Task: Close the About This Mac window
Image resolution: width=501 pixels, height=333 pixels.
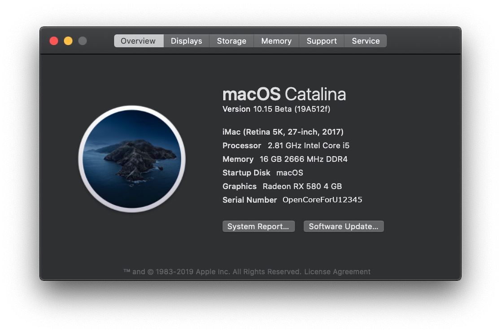Action: 54,41
